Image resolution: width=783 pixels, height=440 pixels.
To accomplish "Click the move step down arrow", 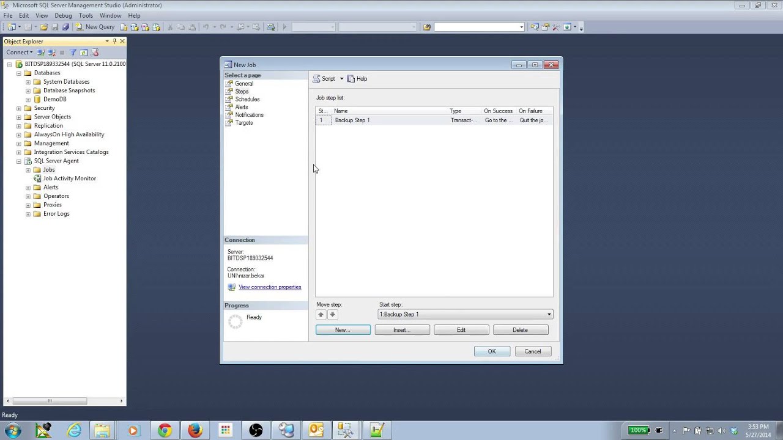I will [332, 314].
